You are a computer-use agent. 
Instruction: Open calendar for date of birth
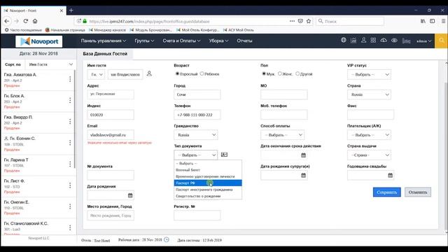130,195
